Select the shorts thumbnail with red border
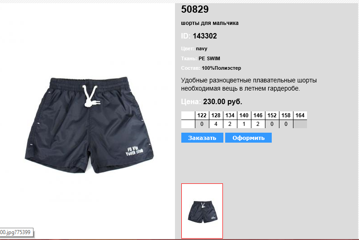The height and width of the screenshot is (240, 359). (x=202, y=211)
